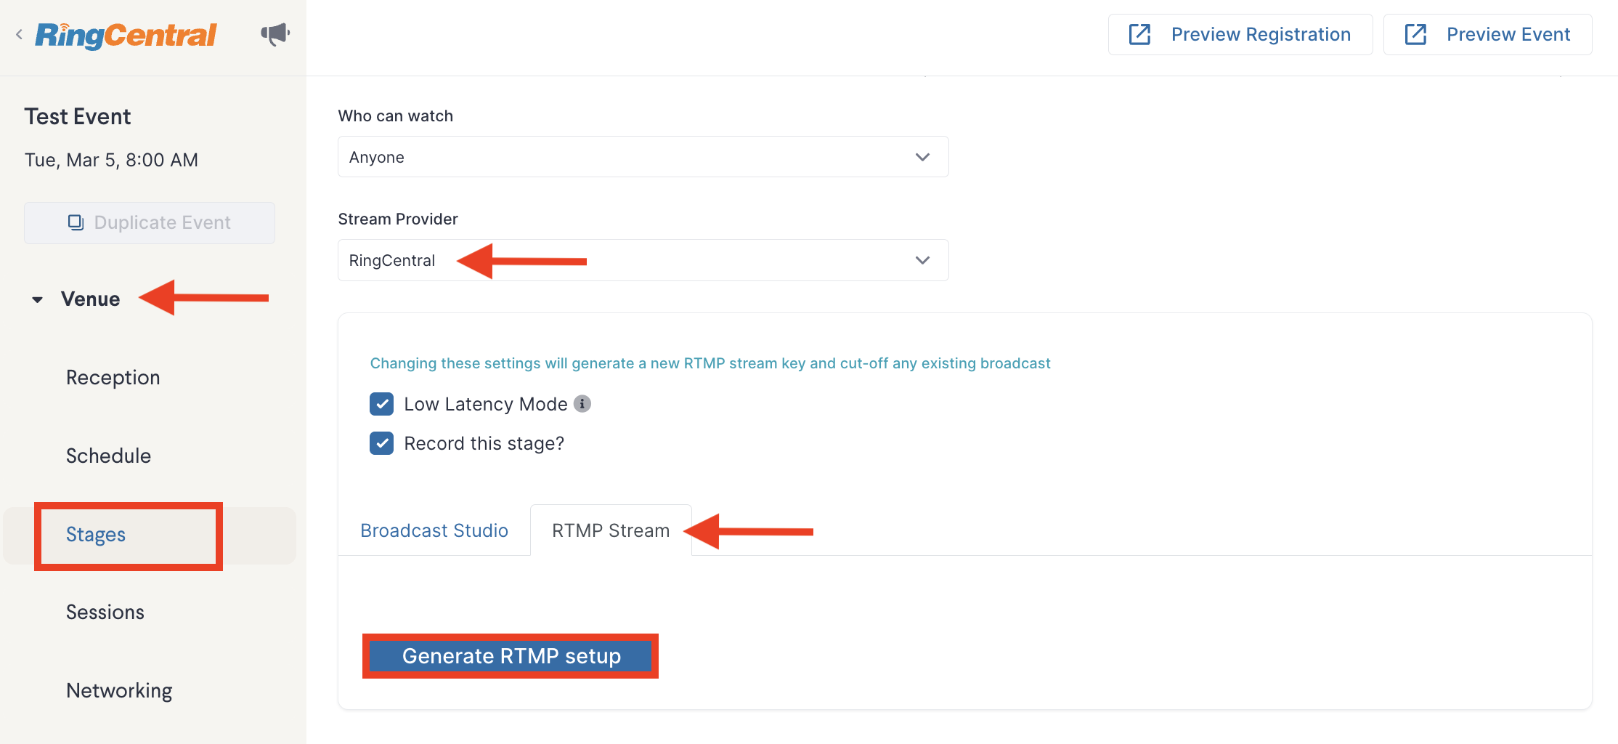This screenshot has width=1618, height=744.
Task: Open the Stream Provider dropdown chevron
Action: tap(922, 260)
